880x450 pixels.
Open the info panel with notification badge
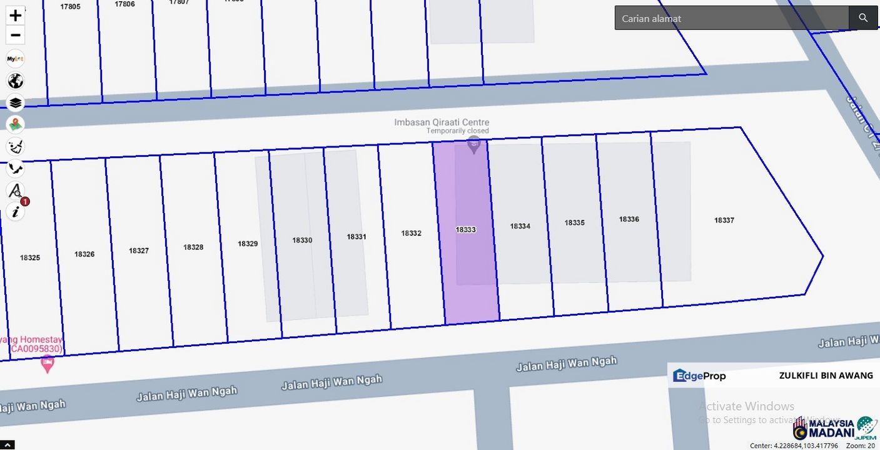pos(16,212)
